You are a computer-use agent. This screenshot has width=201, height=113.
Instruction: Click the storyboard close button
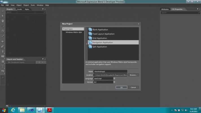(39, 62)
